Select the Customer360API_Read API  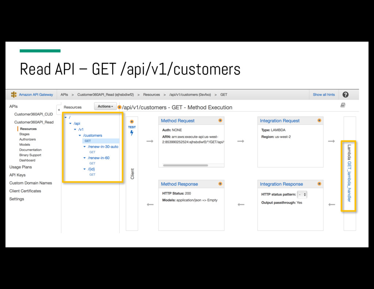[x=34, y=122]
